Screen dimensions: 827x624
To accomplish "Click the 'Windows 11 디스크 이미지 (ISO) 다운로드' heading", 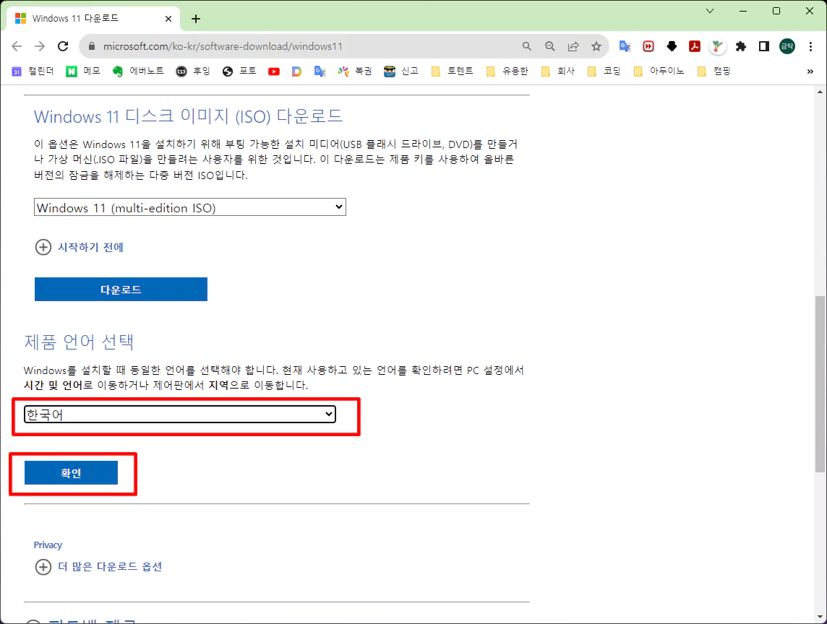I will [x=188, y=116].
